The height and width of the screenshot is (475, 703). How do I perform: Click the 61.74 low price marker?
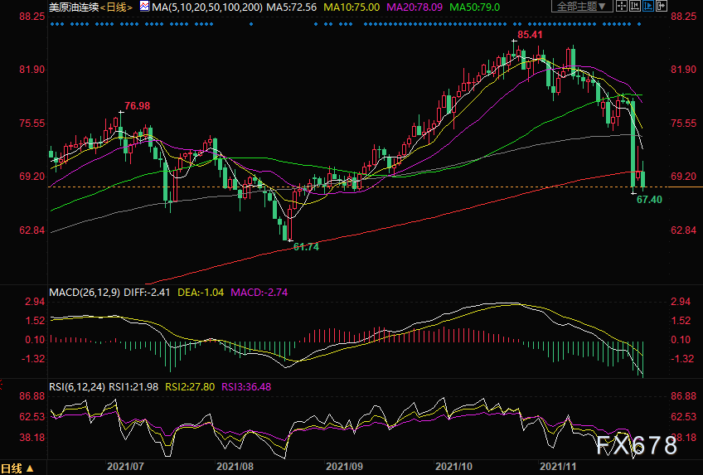tap(306, 246)
